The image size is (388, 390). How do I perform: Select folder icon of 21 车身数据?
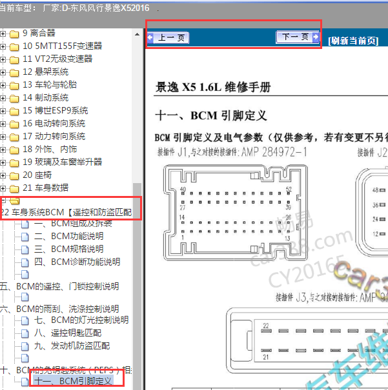click(x=14, y=189)
